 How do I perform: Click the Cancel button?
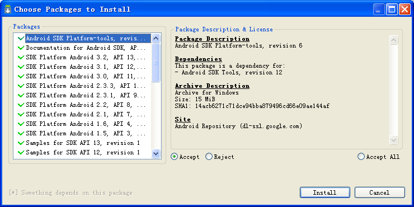(379, 192)
